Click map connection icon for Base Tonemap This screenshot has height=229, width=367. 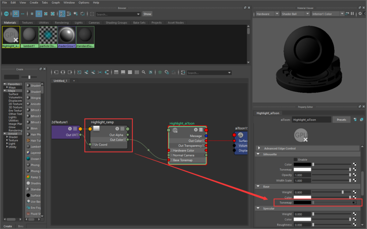click(x=354, y=202)
